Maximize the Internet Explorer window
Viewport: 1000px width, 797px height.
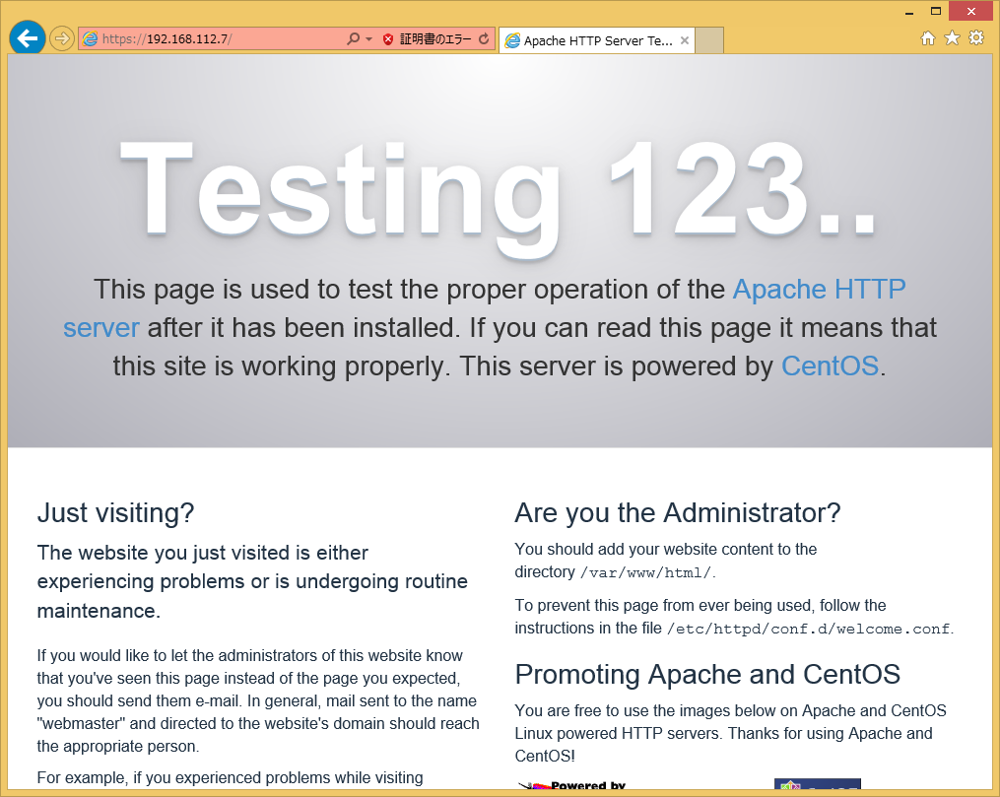(x=936, y=12)
